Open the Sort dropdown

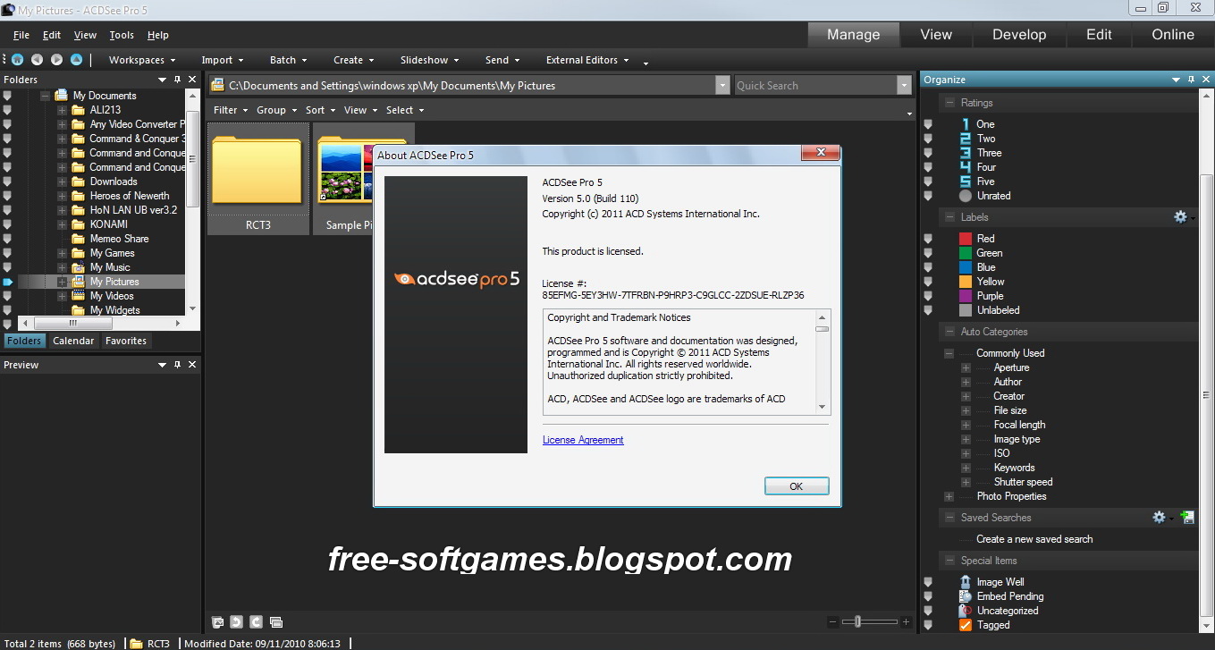320,110
